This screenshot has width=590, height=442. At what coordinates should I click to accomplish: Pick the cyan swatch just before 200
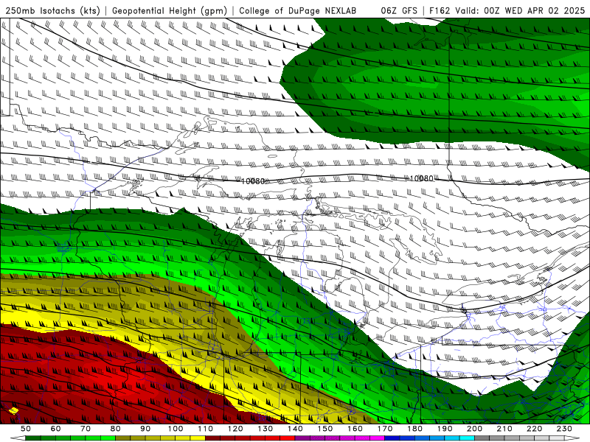[467, 438]
